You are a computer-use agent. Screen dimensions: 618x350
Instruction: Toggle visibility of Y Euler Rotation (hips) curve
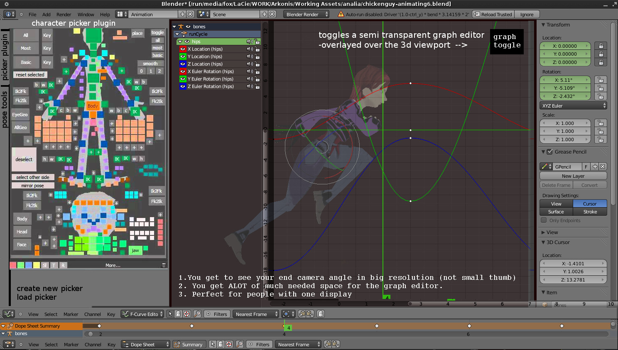[182, 79]
